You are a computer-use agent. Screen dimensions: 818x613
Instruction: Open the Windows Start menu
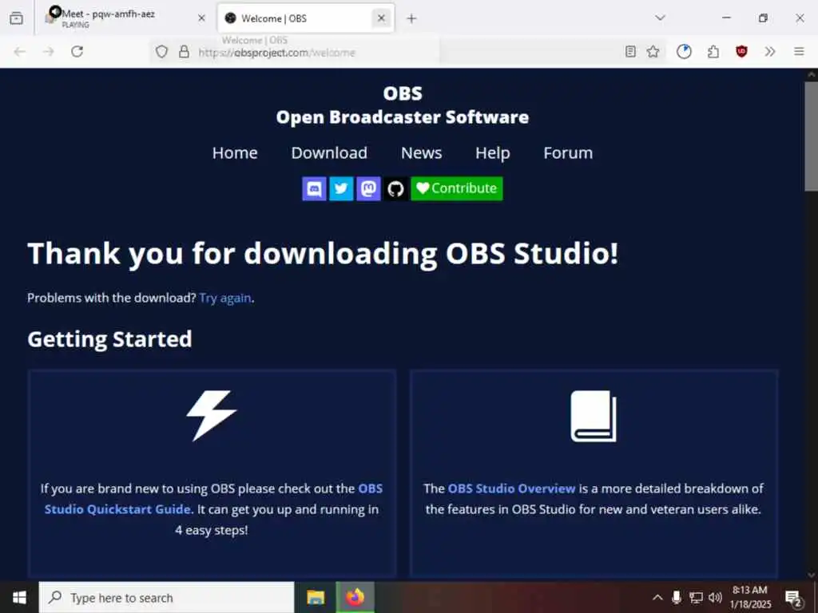tap(19, 598)
